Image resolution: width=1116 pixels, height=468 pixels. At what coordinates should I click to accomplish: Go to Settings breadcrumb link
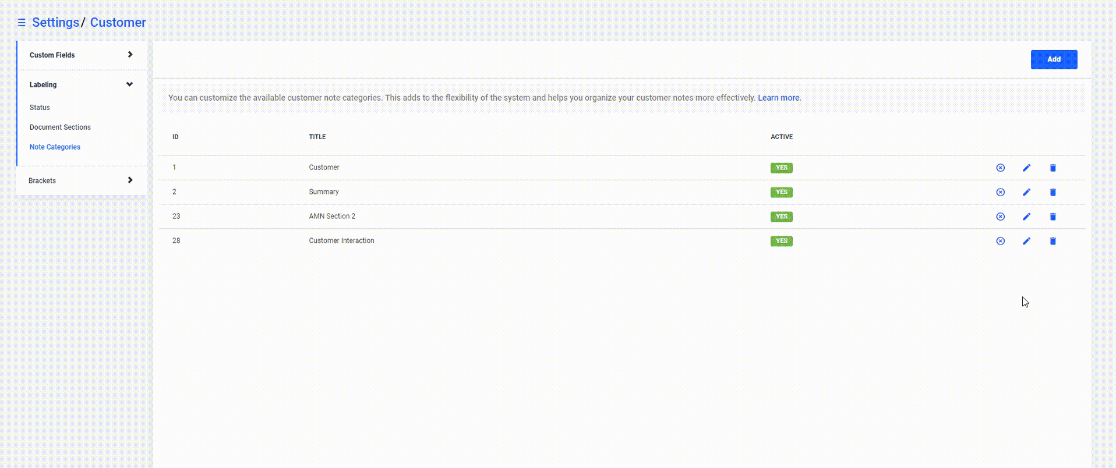coord(55,22)
